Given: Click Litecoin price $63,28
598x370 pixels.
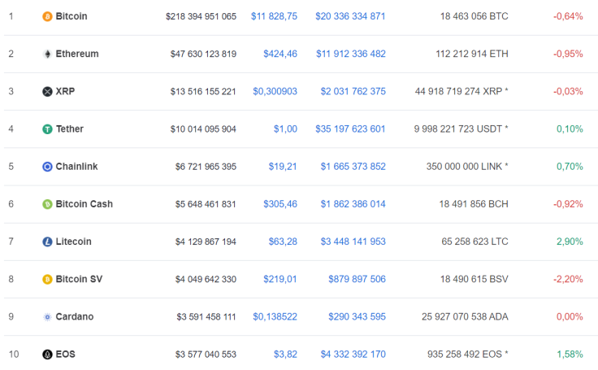Looking at the screenshot, I should point(283,242).
